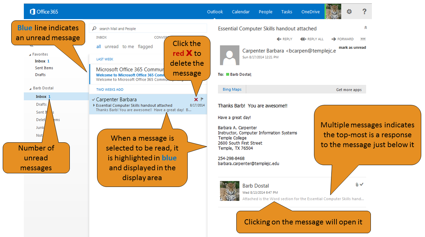Open People from top navigation
The image size is (425, 237).
[x=265, y=12]
